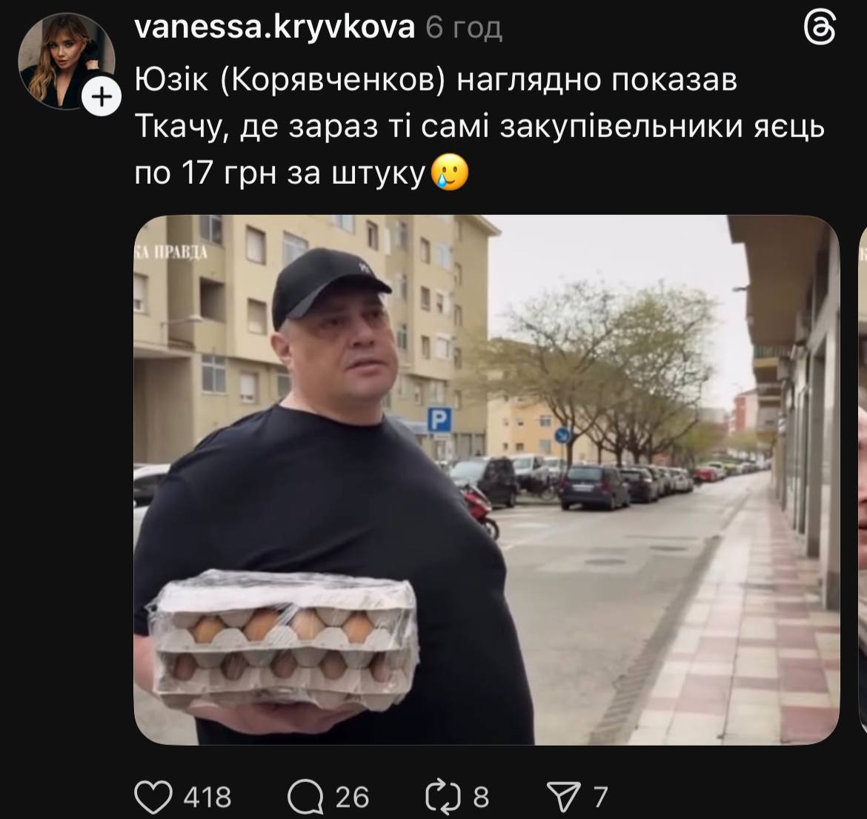Image resolution: width=867 pixels, height=819 pixels.
Task: Tap the blue parking sign in the photo
Action: (439, 420)
